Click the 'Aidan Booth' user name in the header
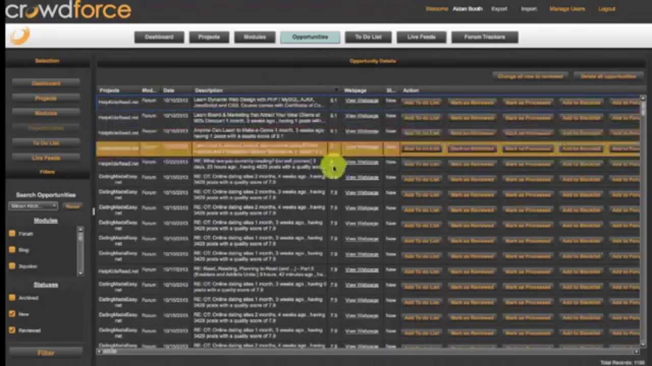 [x=467, y=9]
